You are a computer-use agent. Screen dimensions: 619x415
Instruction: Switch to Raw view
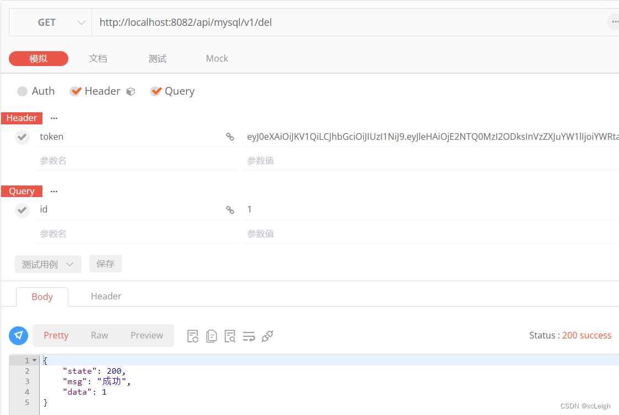tap(99, 335)
